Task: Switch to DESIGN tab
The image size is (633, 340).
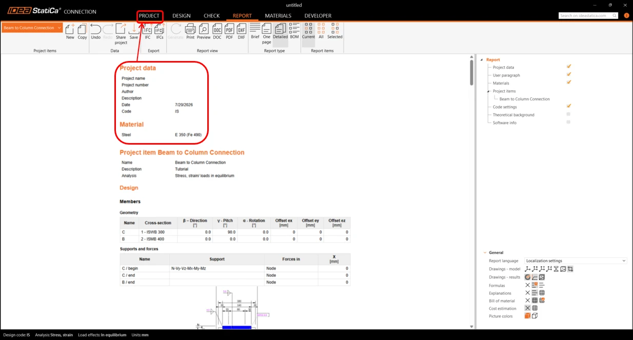Action: [182, 16]
